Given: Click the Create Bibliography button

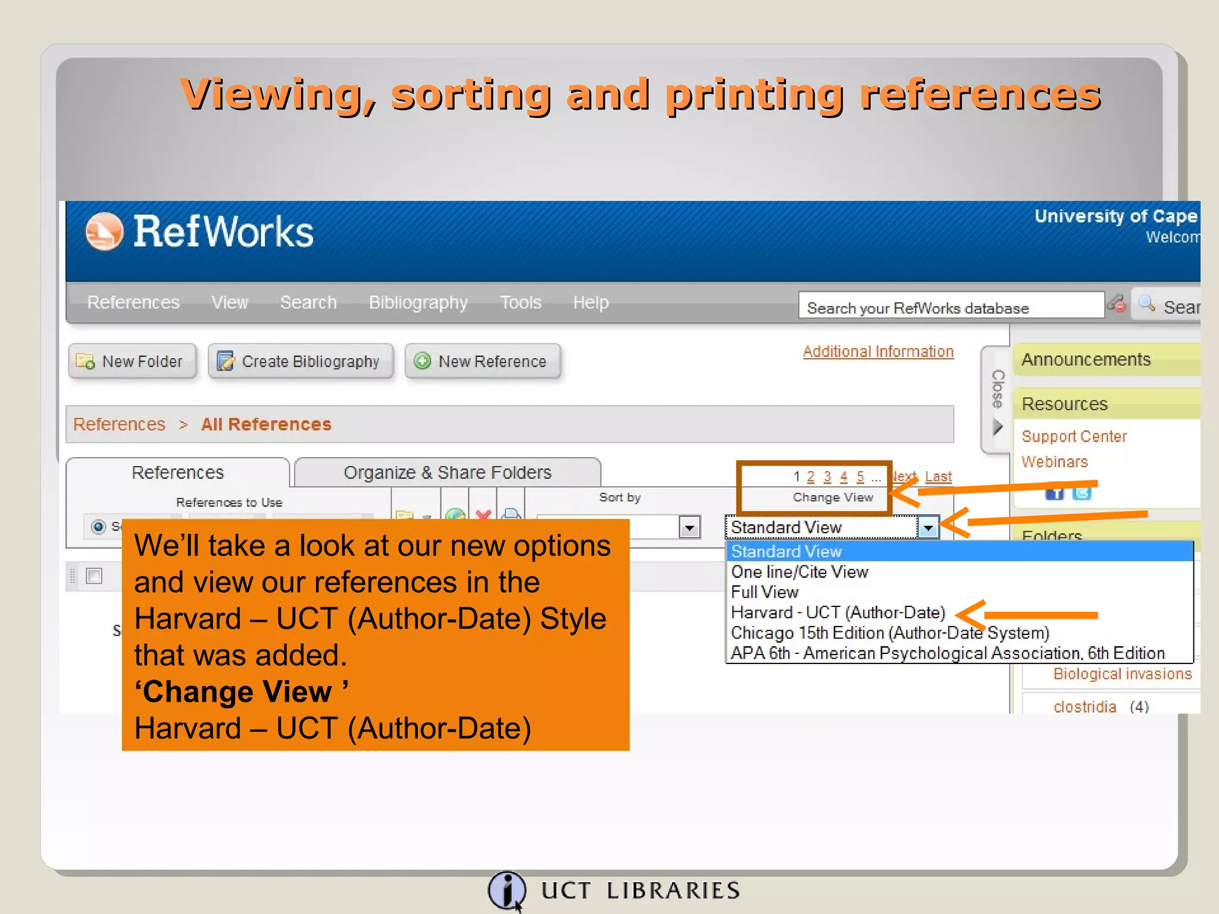Looking at the screenshot, I should 301,361.
